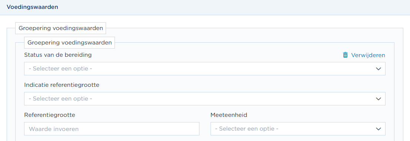Viewport: 410px width, 141px height.
Task: Click the chevron arrow in Meeteenheid field
Action: pyautogui.click(x=378, y=129)
